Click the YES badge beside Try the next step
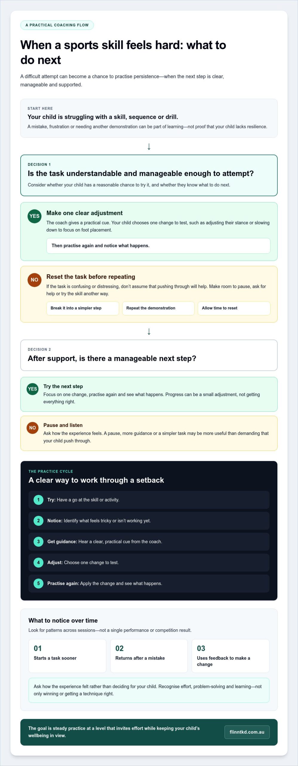 [33, 389]
